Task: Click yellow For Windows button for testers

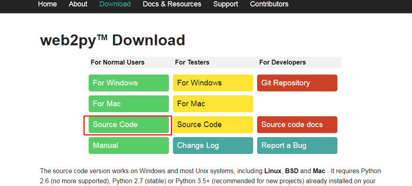Action: click(x=213, y=83)
